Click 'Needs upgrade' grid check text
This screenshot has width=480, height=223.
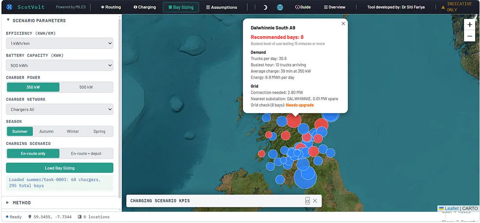pyautogui.click(x=300, y=105)
